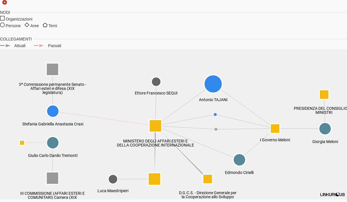This screenshot has width=347, height=202.
Task: Click the Aree diamond legend symbol
Action: coord(27,25)
